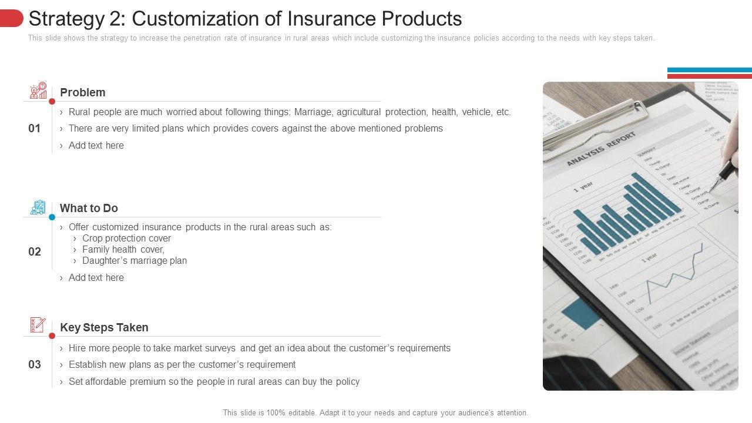Select the slide title about Strategy 2
The image size is (752, 423).
click(x=245, y=19)
